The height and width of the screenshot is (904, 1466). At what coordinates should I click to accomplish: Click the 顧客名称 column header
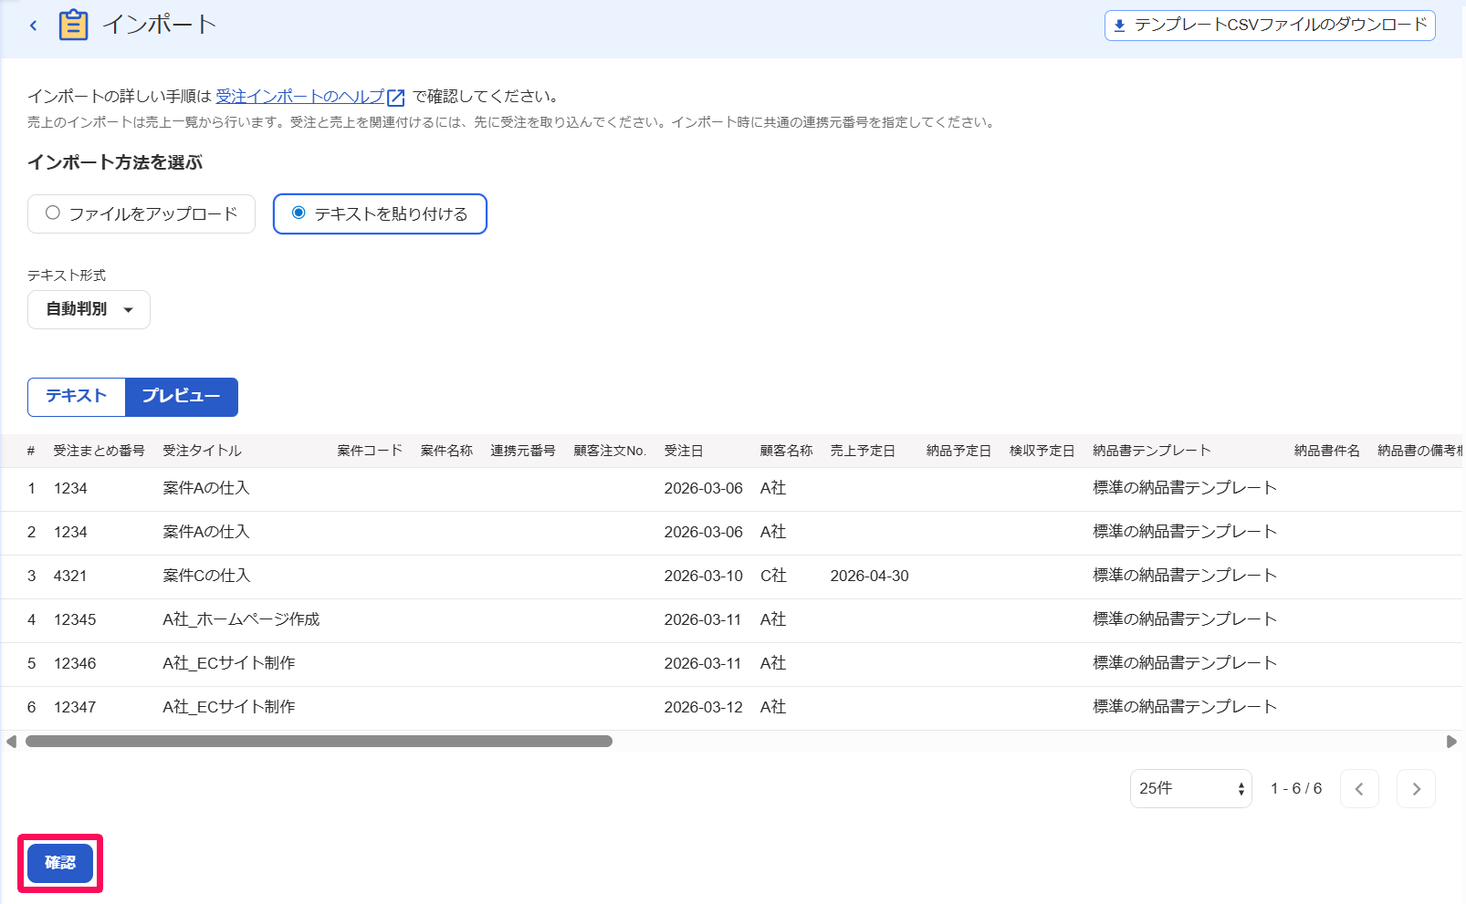pos(786,451)
